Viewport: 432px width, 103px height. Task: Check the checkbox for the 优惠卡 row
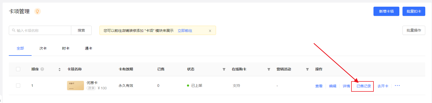tap(18, 86)
